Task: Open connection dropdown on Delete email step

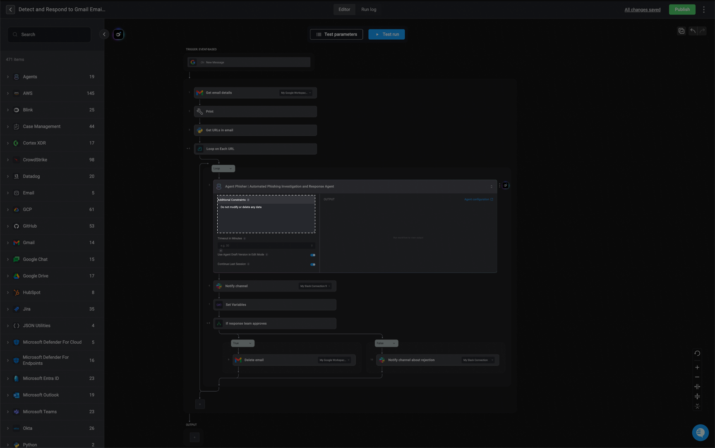Action: pos(335,360)
